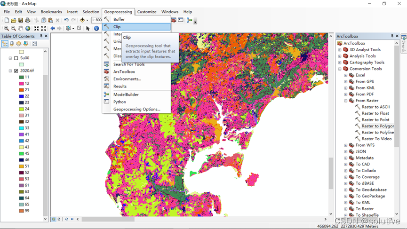This screenshot has height=229, width=407.
Task: Create a new map document
Action: click(x=7, y=20)
